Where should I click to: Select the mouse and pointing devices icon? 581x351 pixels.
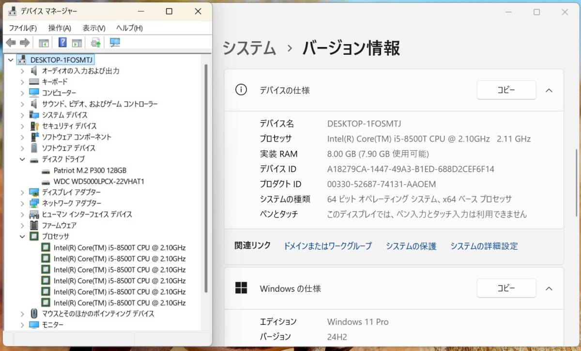(x=34, y=313)
